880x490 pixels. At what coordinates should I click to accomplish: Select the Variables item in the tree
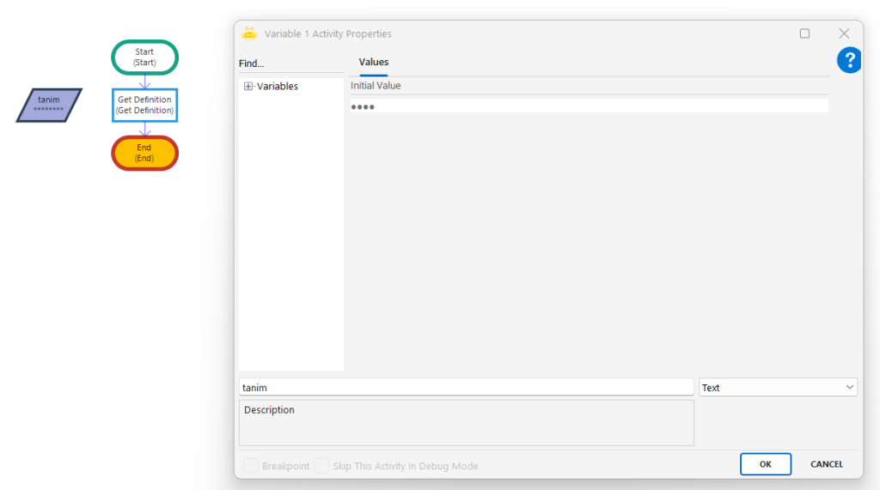[x=278, y=86]
